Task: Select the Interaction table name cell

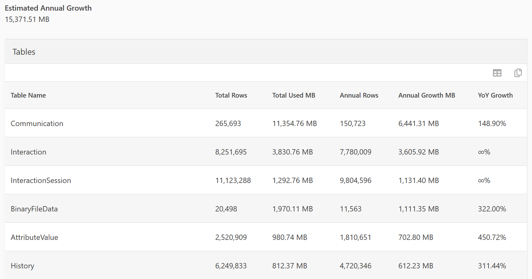Action: coord(29,152)
